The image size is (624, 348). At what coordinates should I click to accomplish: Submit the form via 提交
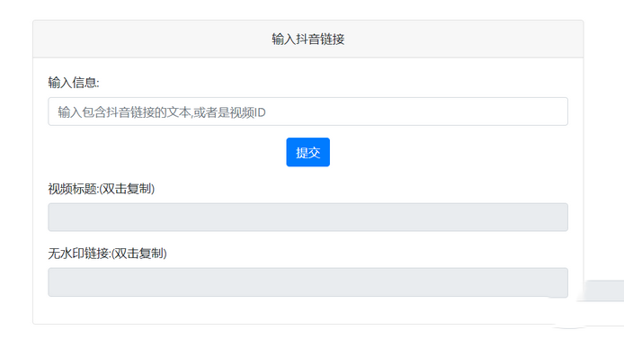tap(308, 152)
